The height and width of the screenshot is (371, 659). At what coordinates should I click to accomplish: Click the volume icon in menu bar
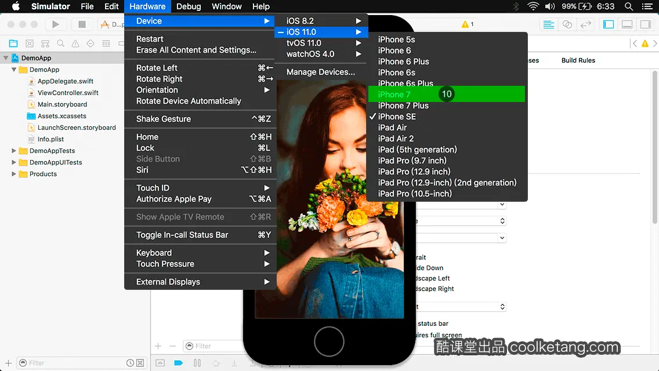point(550,6)
